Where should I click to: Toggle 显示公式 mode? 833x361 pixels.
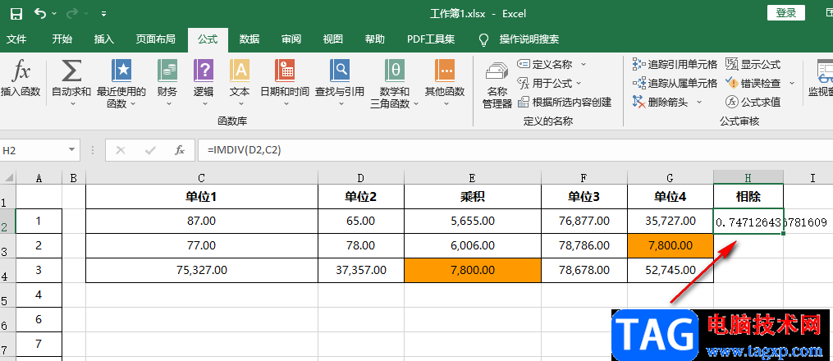[x=753, y=64]
